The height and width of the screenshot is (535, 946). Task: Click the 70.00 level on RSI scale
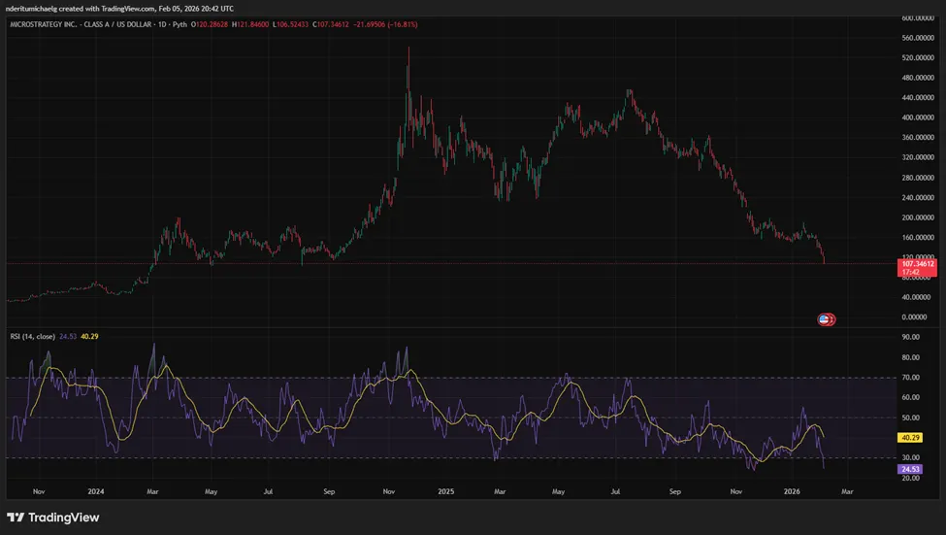point(910,377)
